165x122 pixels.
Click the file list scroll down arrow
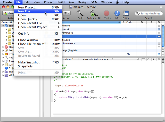point(163,54)
